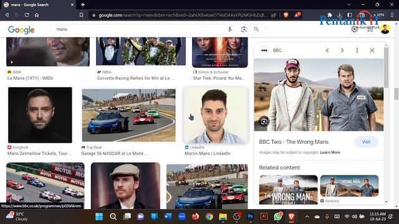The width and height of the screenshot is (399, 224).
Task: Open the tab search chevron in title bar
Action: coord(349,4)
